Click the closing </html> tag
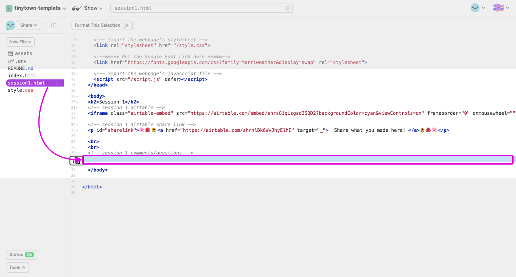The image size is (516, 277). (92, 187)
